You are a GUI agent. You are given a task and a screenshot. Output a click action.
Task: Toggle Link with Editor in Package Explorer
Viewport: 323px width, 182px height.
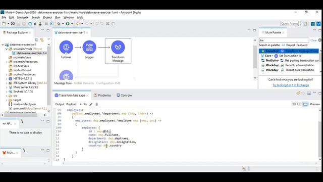[x=42, y=40]
